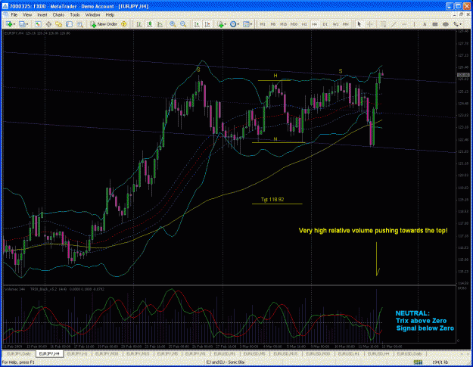Select the diagonal Trendline tool
This screenshot has width=473, height=367.
(x=394, y=24)
